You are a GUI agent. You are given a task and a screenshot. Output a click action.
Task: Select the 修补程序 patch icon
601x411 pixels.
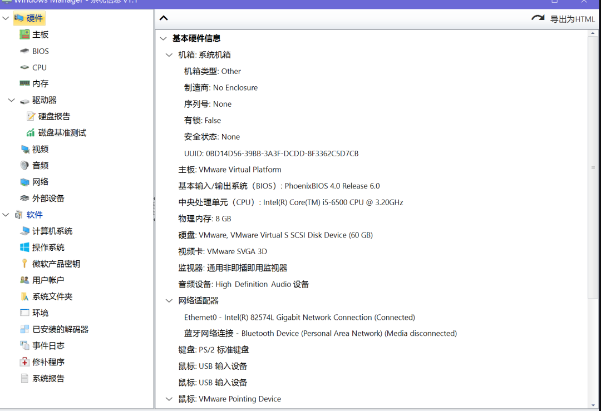(24, 362)
